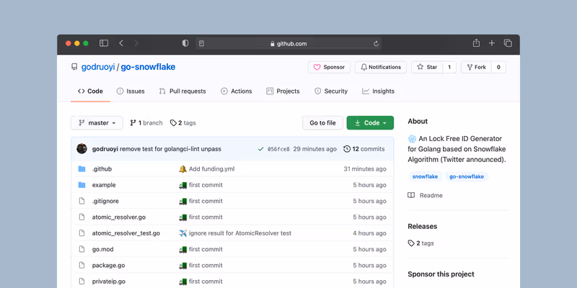This screenshot has height=288, width=577.
Task: Click the page reload icon
Action: point(376,44)
